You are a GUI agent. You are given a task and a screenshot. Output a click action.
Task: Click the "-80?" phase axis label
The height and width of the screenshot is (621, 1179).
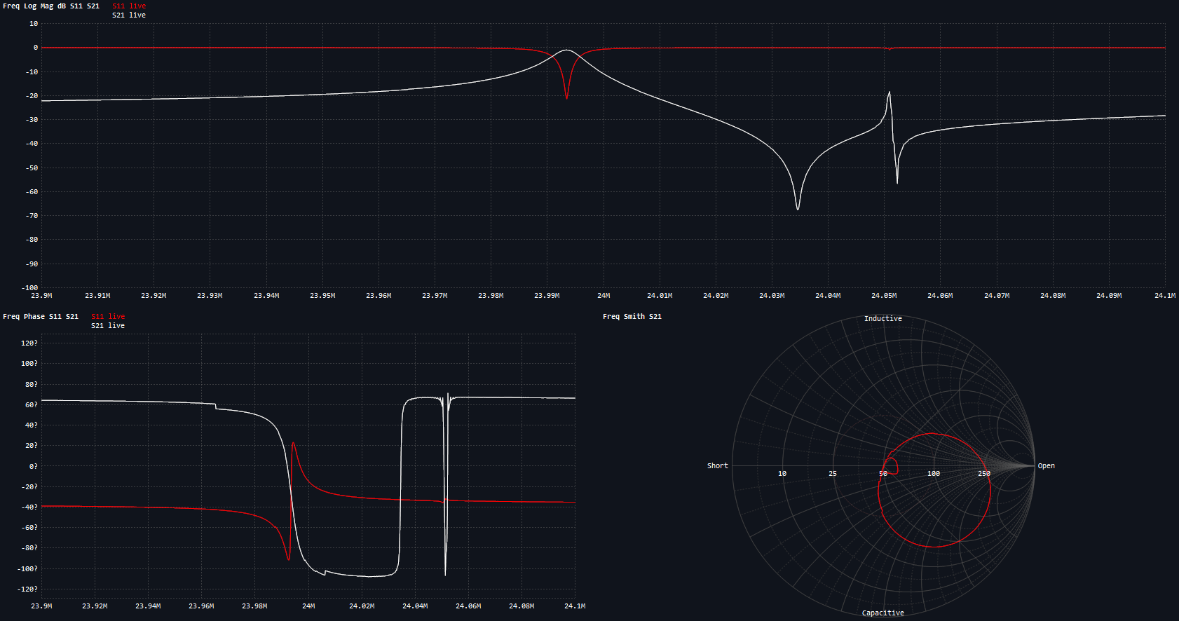29,547
